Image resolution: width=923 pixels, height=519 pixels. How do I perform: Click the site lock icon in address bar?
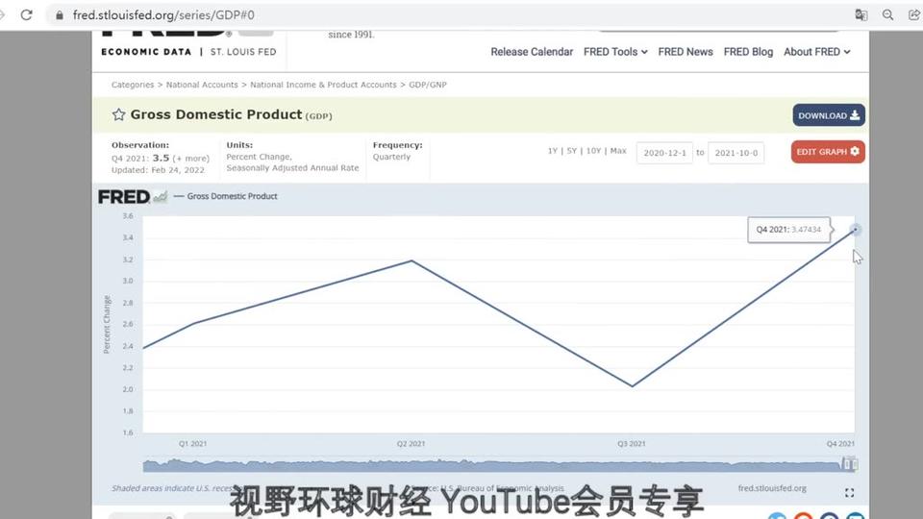tap(60, 15)
